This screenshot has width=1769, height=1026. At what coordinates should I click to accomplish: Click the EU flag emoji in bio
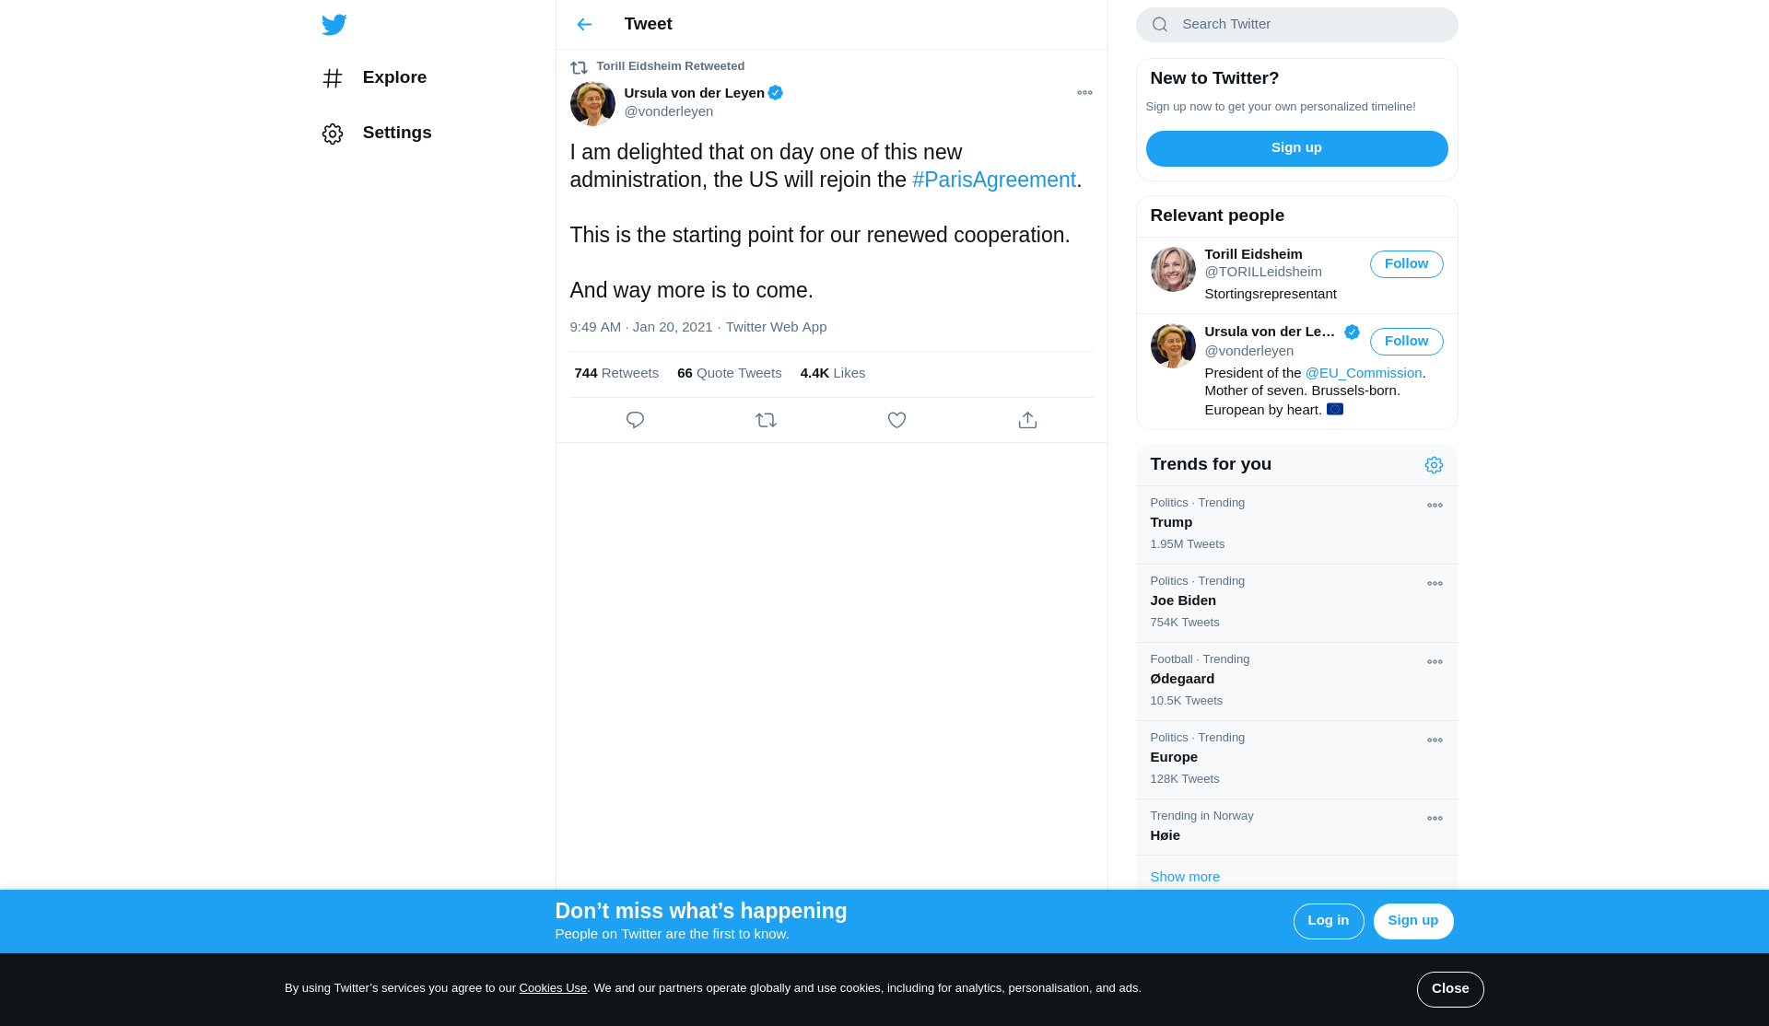click(x=1334, y=410)
